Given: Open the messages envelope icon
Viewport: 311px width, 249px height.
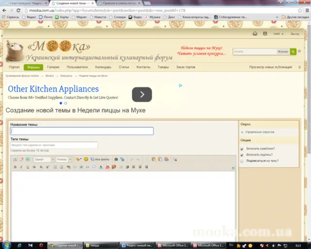Looking at the screenshot, I should [255, 34].
